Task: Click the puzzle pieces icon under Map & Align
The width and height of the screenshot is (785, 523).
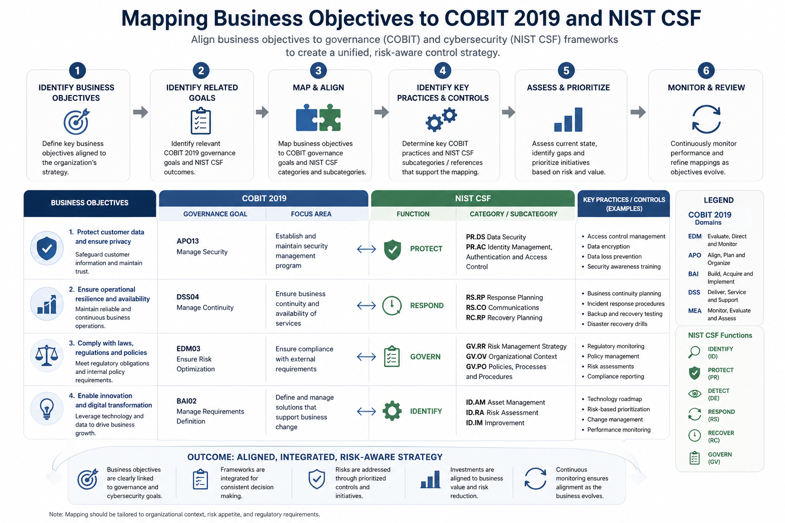Action: (x=318, y=118)
